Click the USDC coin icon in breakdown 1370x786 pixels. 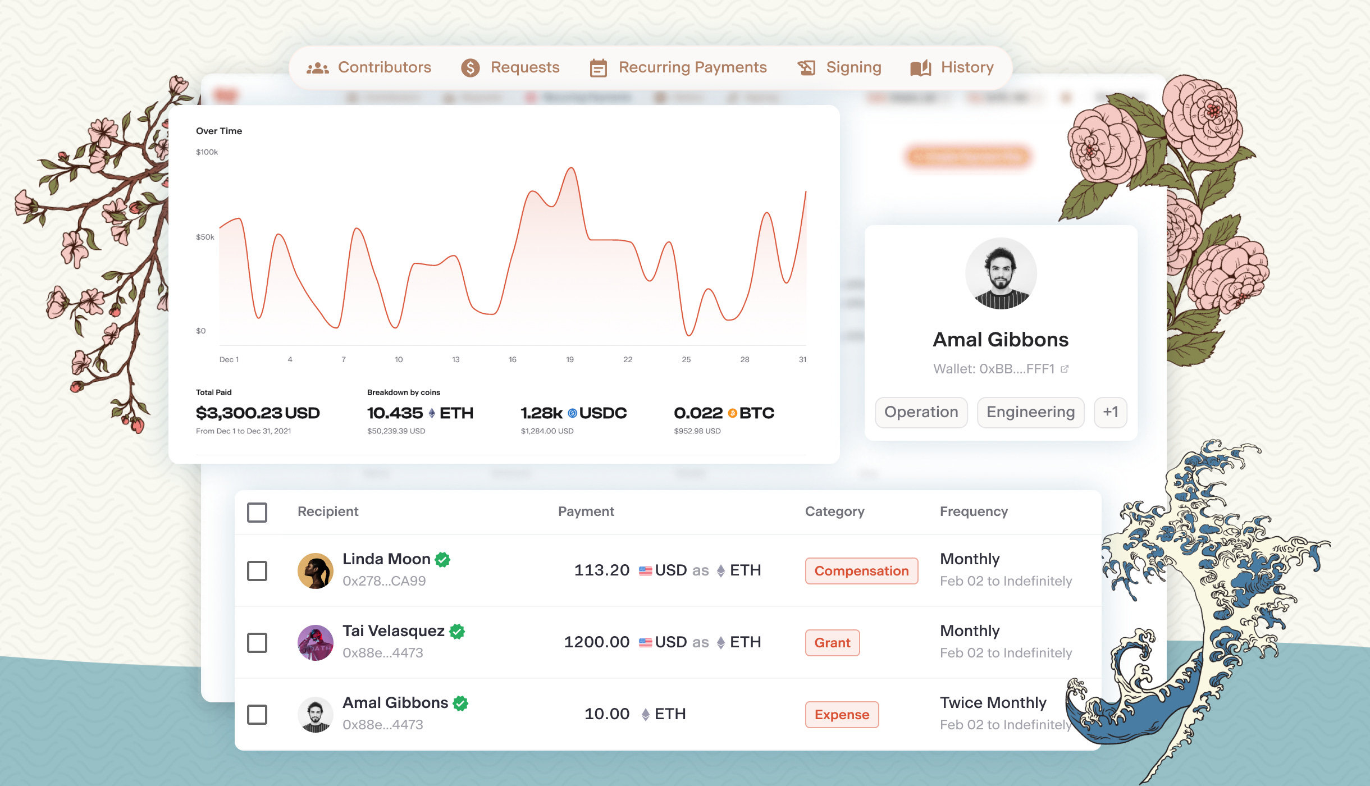(572, 413)
